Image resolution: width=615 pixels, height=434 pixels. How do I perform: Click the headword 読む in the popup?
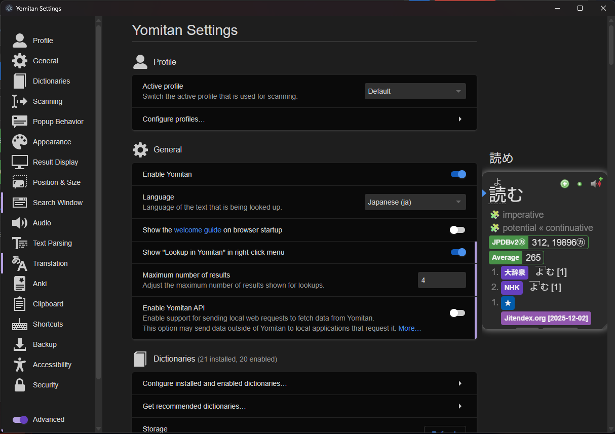[506, 194]
